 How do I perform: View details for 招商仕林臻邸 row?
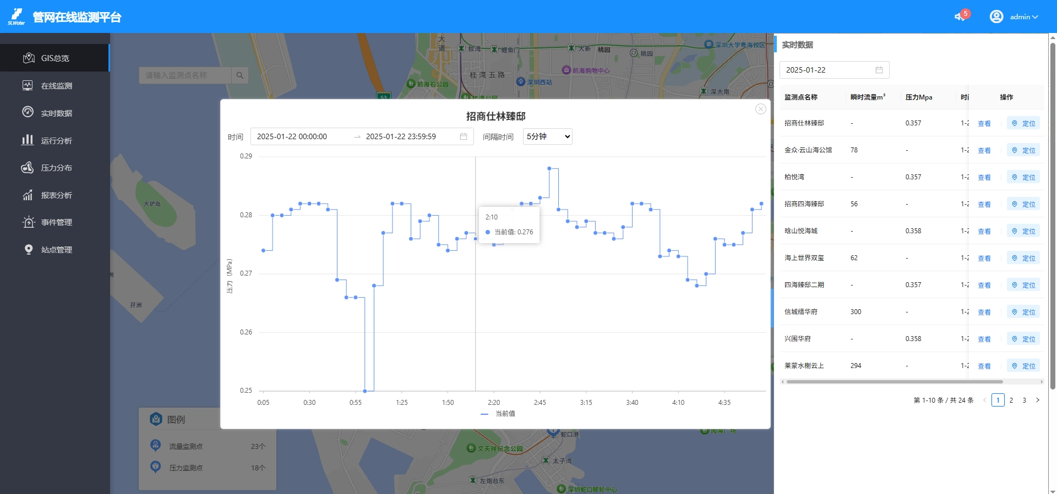[x=984, y=124]
